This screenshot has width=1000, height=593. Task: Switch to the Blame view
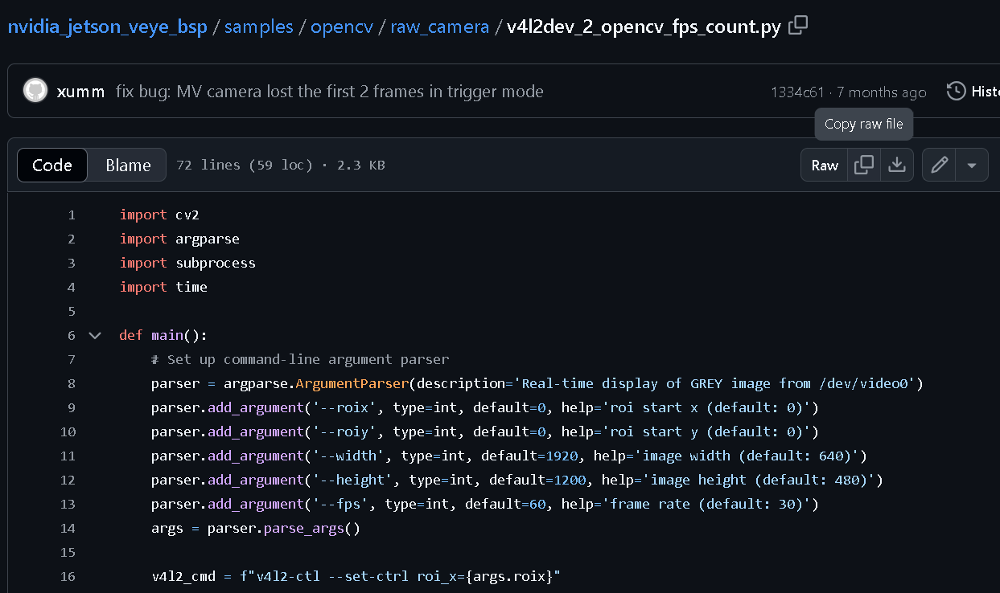[128, 165]
